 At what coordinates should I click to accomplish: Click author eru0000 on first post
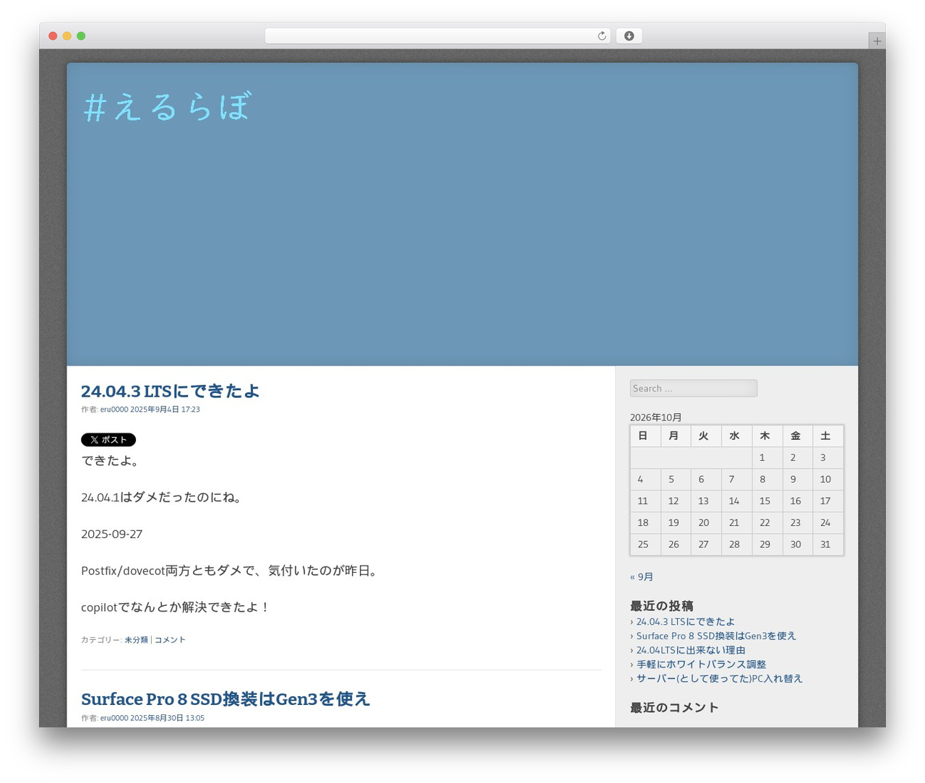[x=114, y=410]
